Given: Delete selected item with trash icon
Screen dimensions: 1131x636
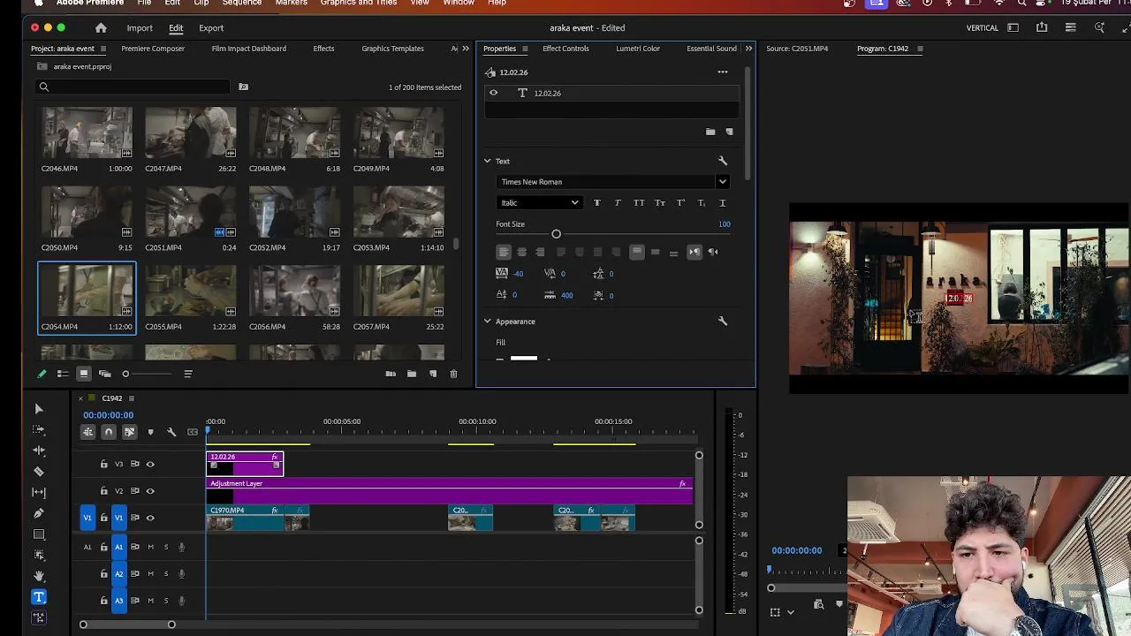Looking at the screenshot, I should click(453, 374).
